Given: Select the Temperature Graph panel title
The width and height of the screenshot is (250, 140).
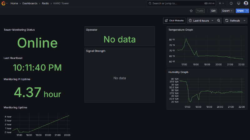Looking at the screenshot, I should pyautogui.click(x=181, y=30).
